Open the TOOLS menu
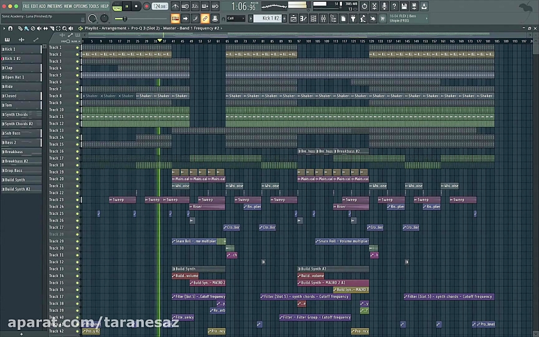The image size is (539, 337). [x=94, y=6]
